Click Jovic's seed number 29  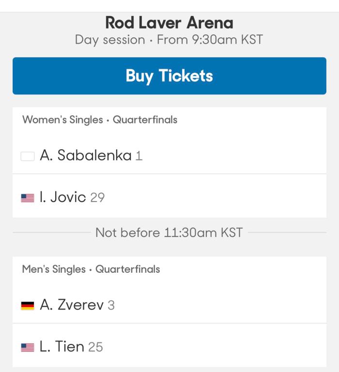point(97,198)
